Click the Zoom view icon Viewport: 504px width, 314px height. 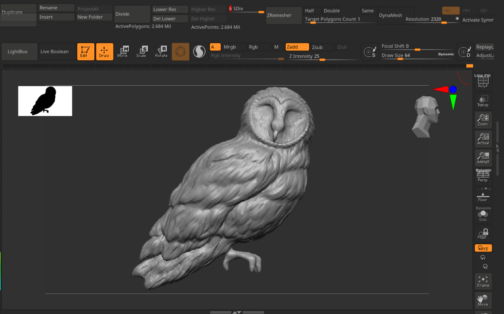(483, 120)
